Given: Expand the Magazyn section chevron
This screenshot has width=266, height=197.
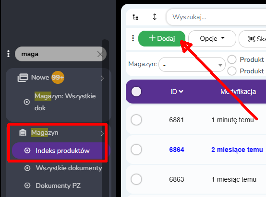Looking at the screenshot, I should coord(102,133).
